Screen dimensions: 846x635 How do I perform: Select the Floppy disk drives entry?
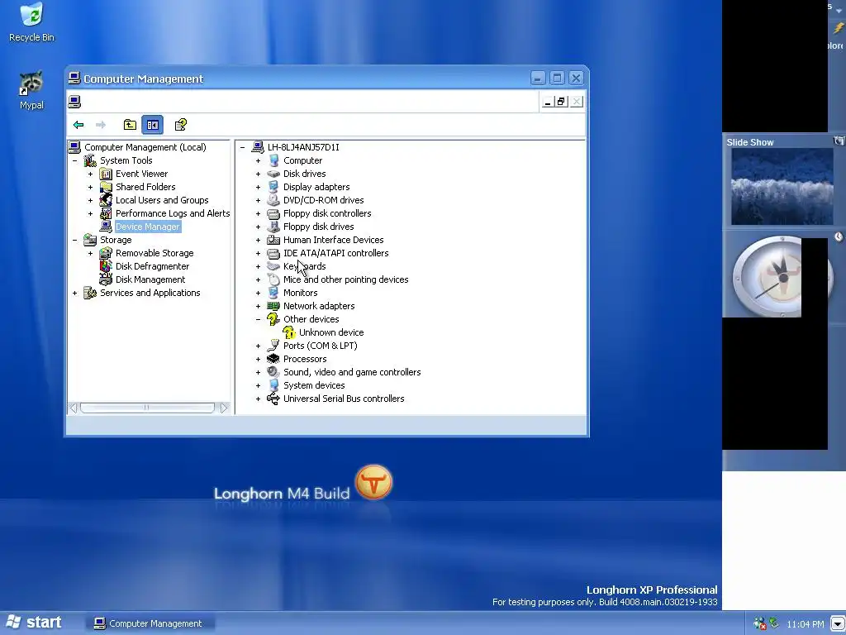pyautogui.click(x=318, y=227)
